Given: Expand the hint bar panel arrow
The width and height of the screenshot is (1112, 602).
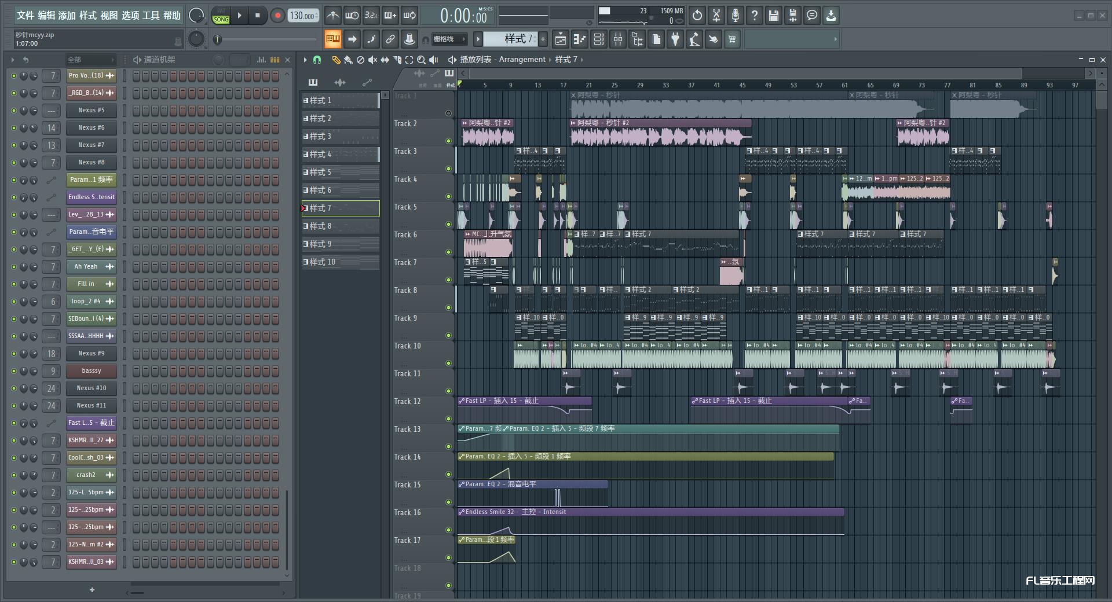Looking at the screenshot, I should pyautogui.click(x=835, y=39).
